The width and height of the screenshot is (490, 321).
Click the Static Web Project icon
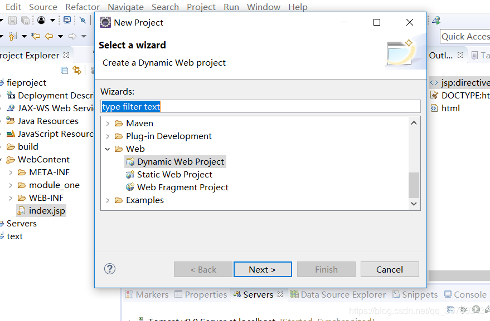[130, 174]
